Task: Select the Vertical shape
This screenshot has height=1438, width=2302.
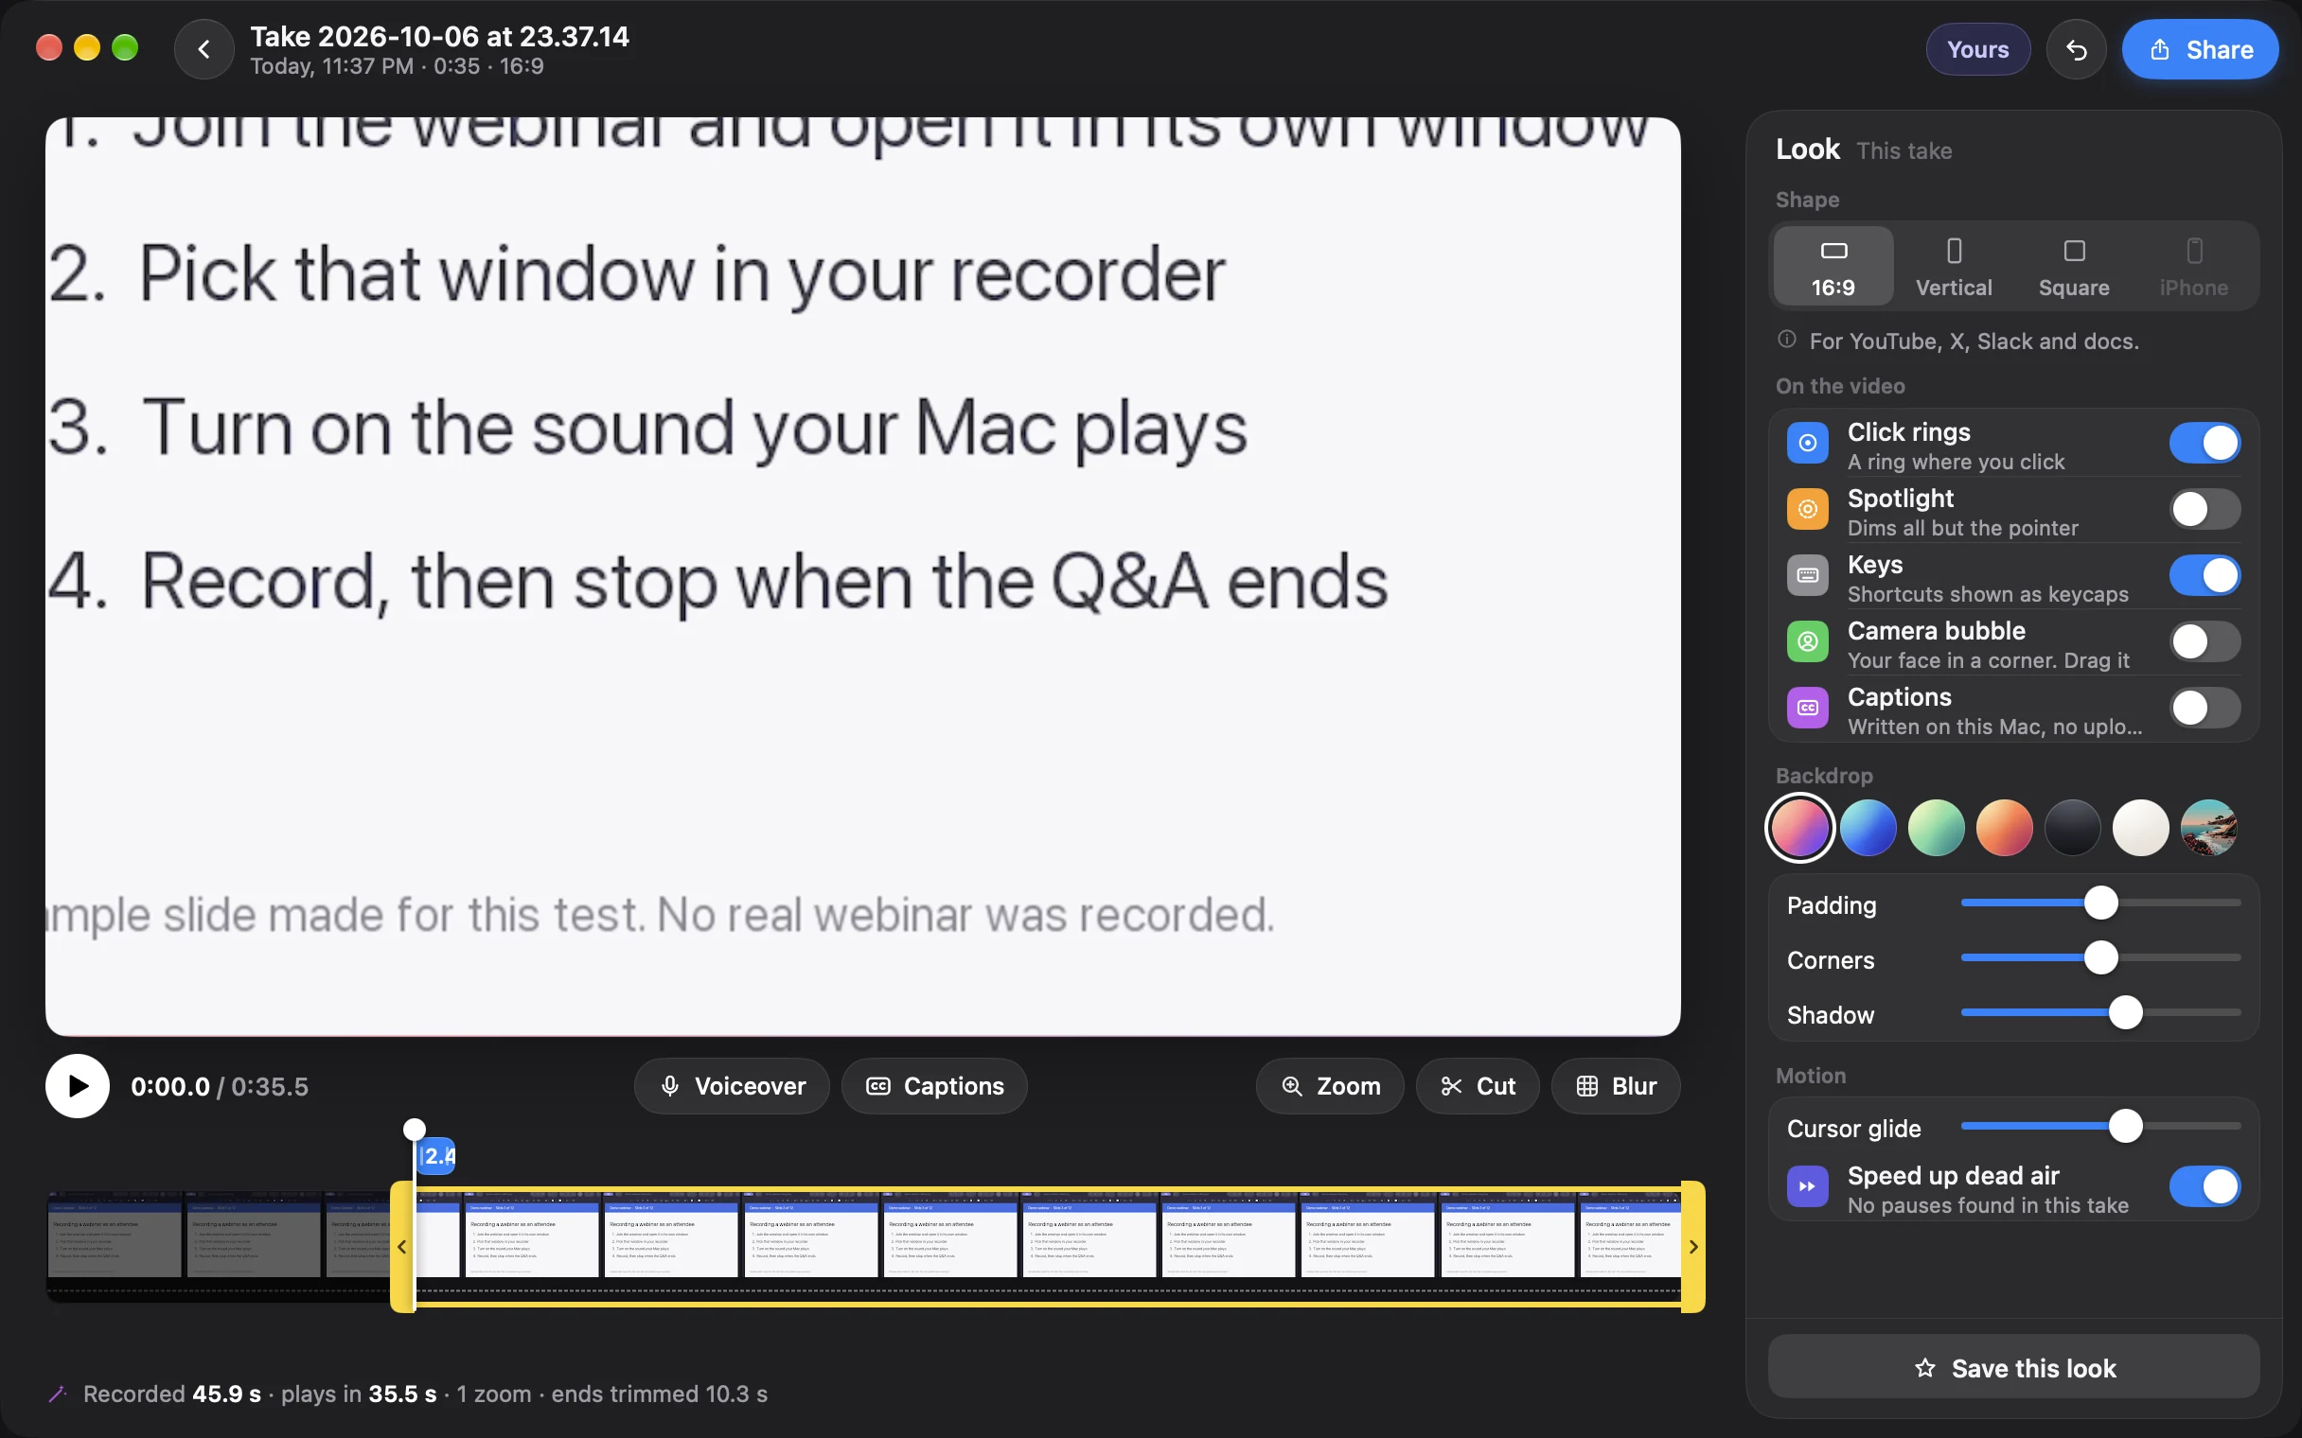Action: coord(1954,266)
